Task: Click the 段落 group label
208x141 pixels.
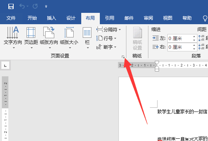Action: pos(196,56)
